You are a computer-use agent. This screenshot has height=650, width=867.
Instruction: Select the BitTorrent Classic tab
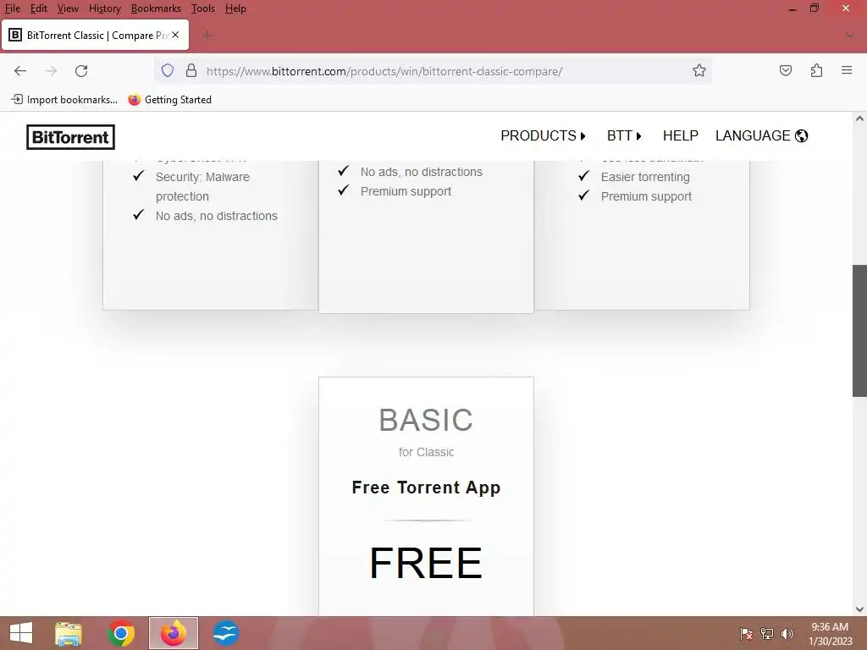tap(95, 36)
